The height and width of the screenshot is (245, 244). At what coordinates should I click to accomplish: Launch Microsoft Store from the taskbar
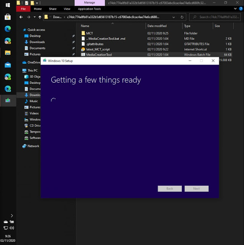click(x=8, y=17)
